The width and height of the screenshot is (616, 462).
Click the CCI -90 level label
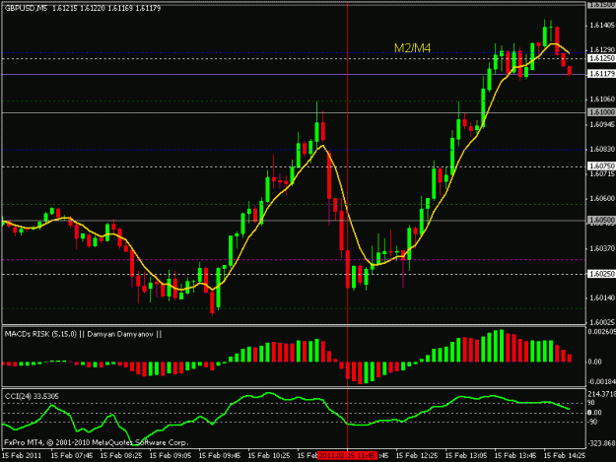point(592,422)
